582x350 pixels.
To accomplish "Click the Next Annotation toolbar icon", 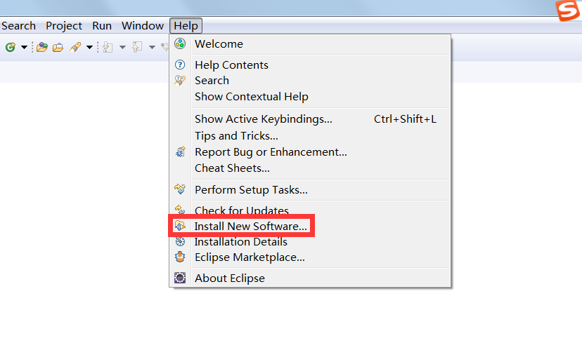I will (x=108, y=47).
